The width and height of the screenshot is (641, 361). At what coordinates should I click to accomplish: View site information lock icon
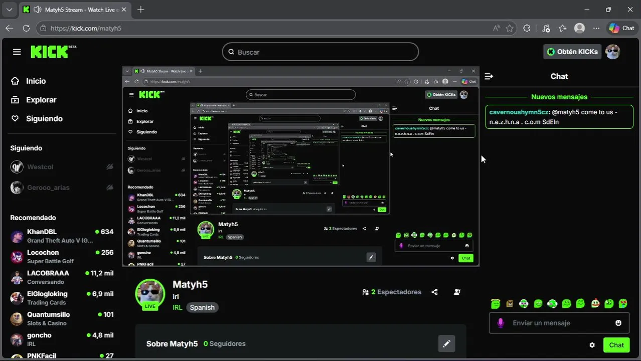(43, 28)
